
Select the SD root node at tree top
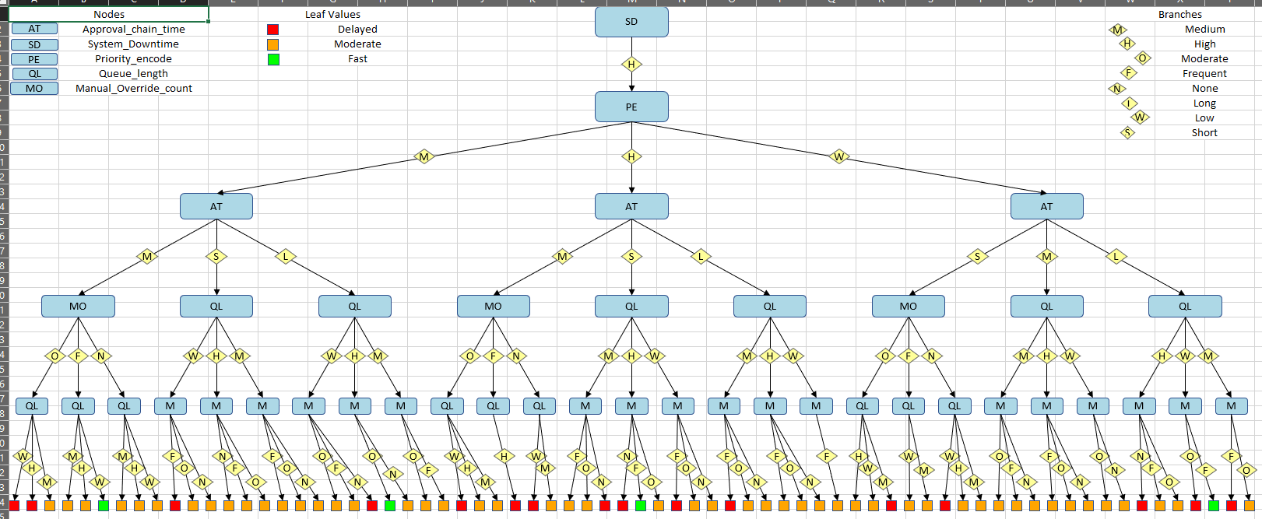coord(631,22)
